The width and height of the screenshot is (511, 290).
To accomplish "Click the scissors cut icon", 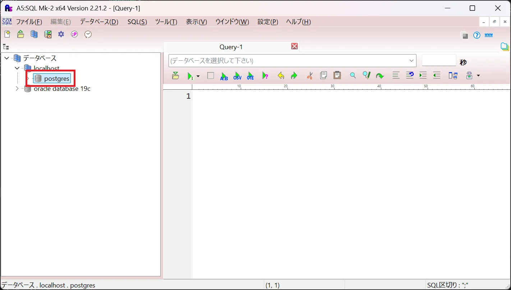I will pos(310,75).
